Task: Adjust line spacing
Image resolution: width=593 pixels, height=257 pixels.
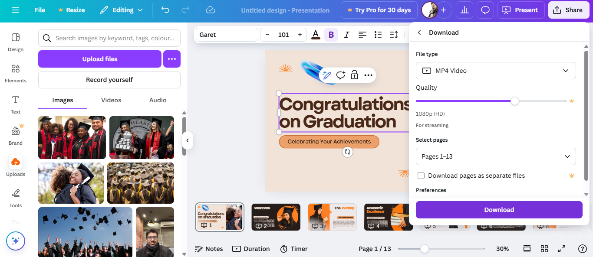Action: [x=394, y=35]
